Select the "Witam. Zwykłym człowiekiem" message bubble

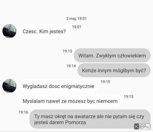pos(112,56)
